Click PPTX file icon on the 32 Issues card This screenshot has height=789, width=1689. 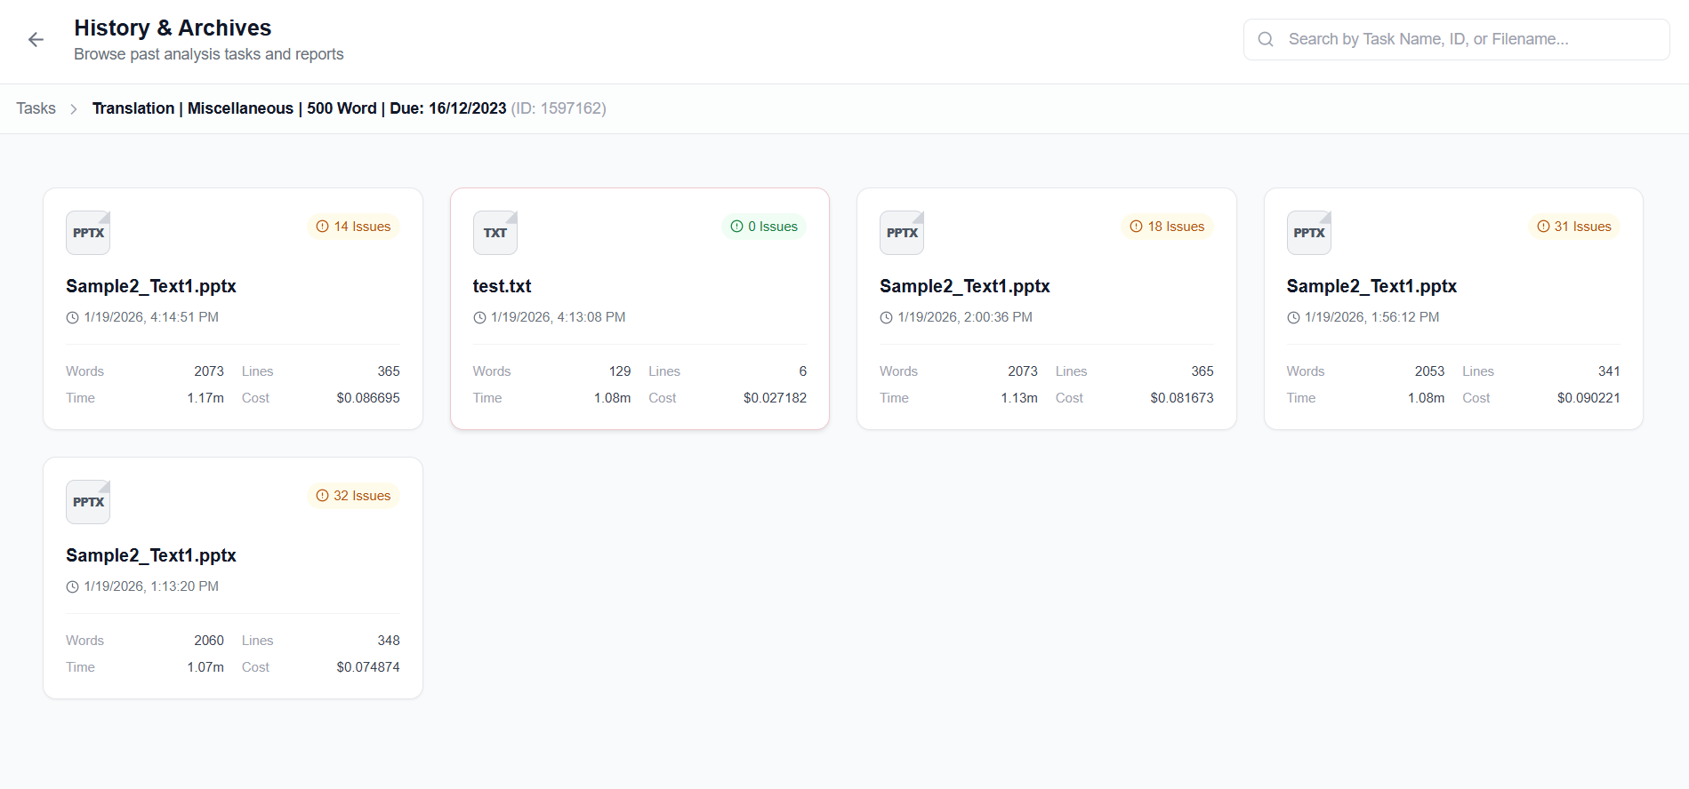click(88, 502)
